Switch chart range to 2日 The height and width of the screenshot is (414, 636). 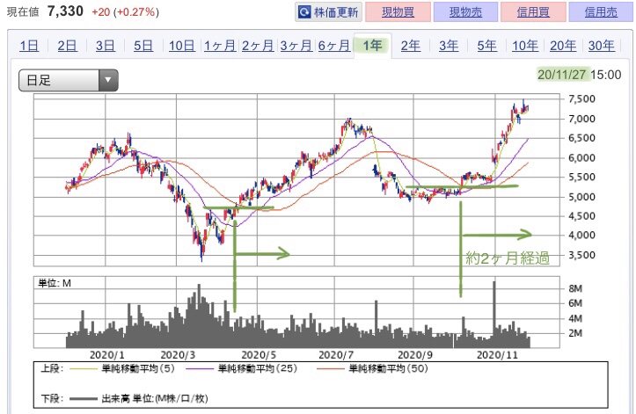pos(68,46)
